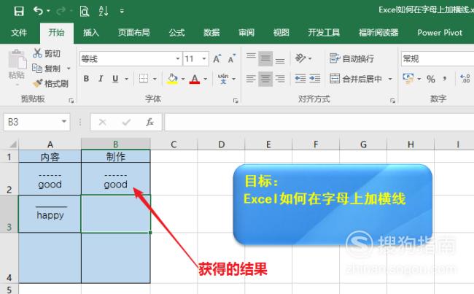This screenshot has width=474, height=294.
Task: Click the wén phonetic guide icon
Action: point(223,79)
